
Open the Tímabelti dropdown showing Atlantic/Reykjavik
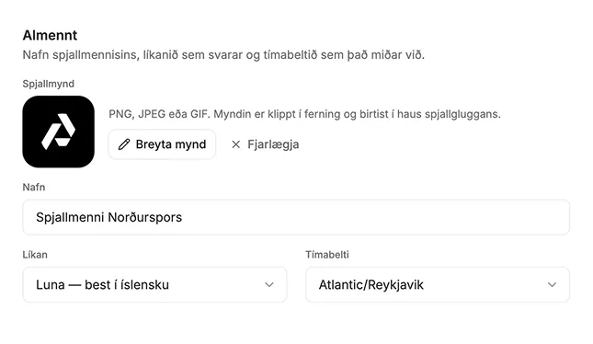438,284
